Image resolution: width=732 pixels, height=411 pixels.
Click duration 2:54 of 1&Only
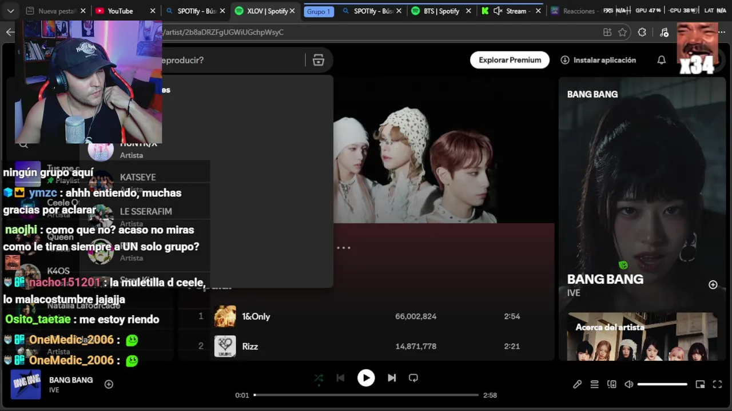[512, 316]
